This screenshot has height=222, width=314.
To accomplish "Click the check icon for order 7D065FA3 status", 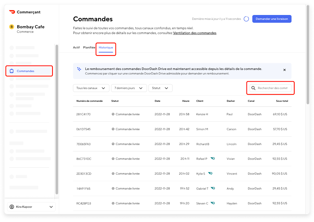I will pyautogui.click(x=113, y=144).
